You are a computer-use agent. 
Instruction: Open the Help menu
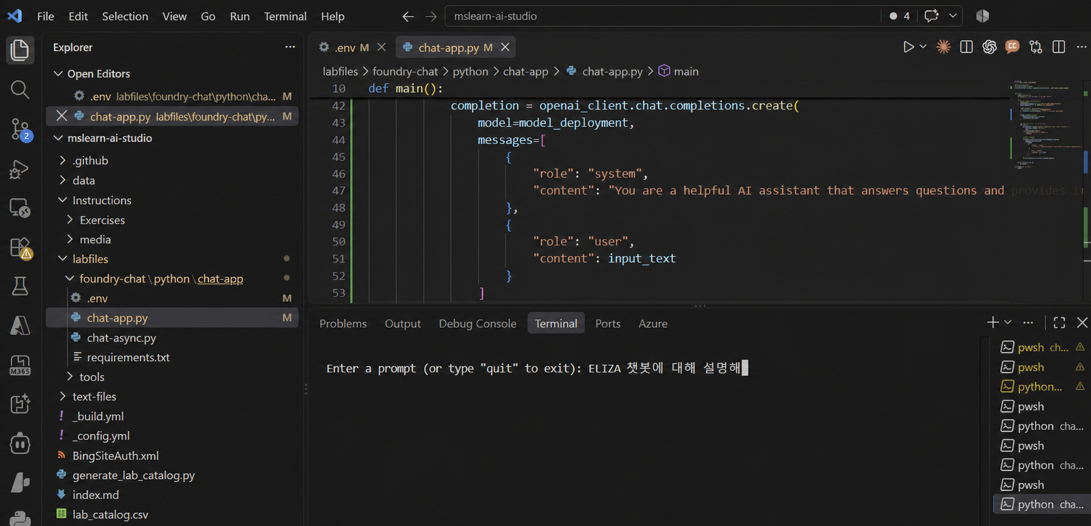[332, 16]
